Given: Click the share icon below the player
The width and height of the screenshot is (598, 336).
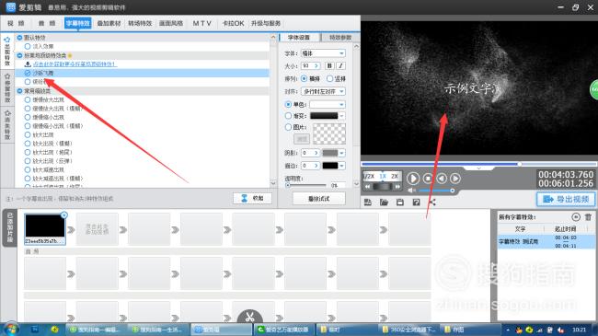Looking at the screenshot, I should pyautogui.click(x=432, y=202).
